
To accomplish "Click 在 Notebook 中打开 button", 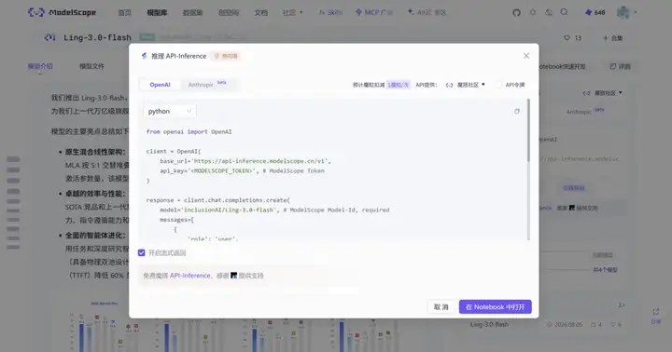I will click(495, 306).
